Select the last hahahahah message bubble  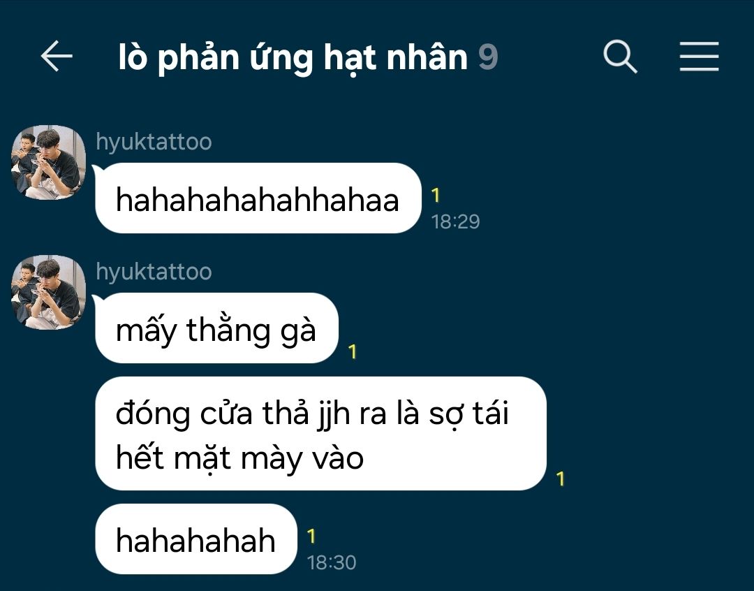coord(196,539)
